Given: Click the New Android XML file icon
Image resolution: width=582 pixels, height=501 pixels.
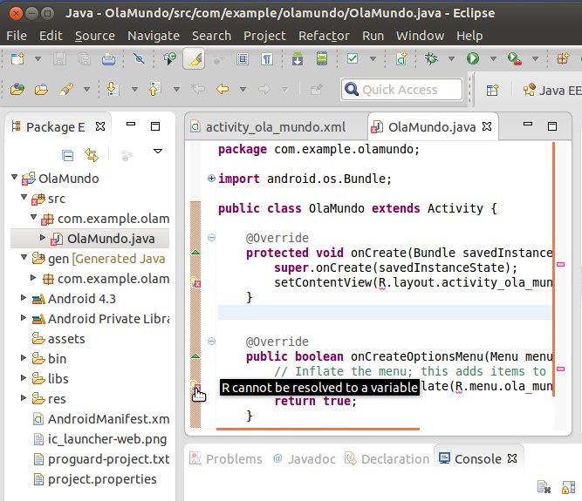Looking at the screenshot, I should tap(401, 58).
